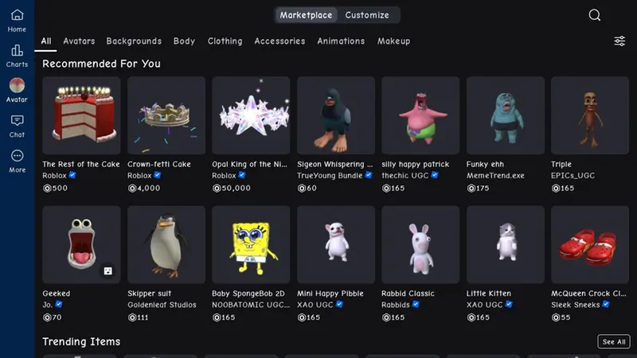
Task: Click the 500 Robux price
Action: [55, 188]
